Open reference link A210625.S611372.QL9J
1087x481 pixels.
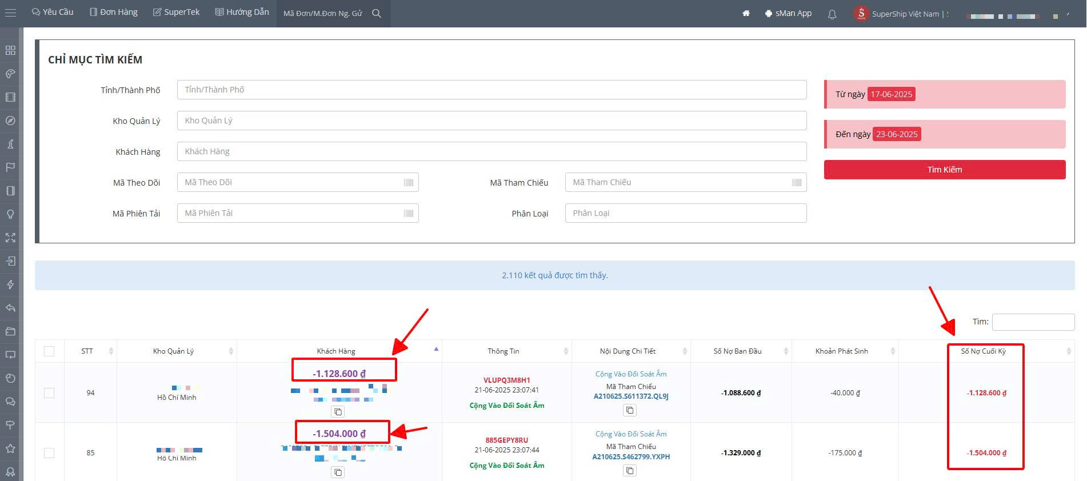tap(631, 396)
